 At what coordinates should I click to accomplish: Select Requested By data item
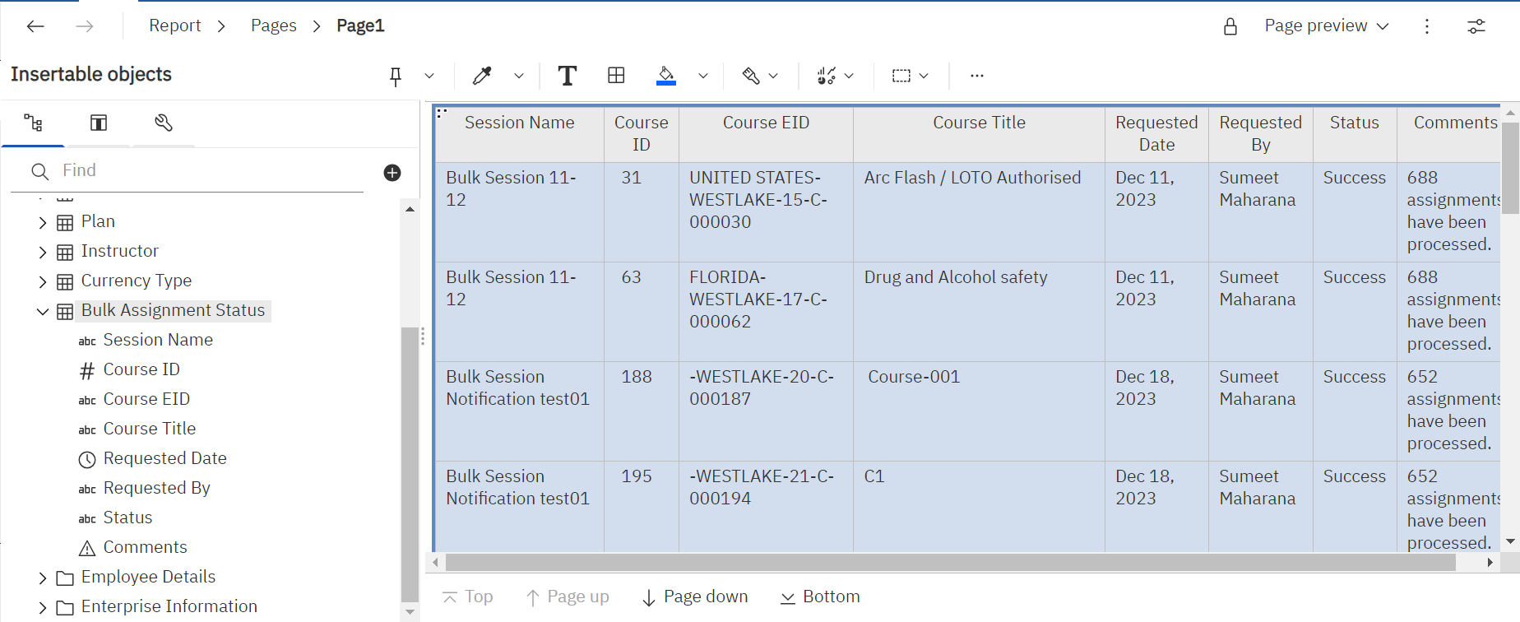click(156, 488)
